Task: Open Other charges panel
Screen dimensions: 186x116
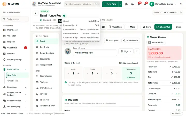Action: tap(47, 76)
